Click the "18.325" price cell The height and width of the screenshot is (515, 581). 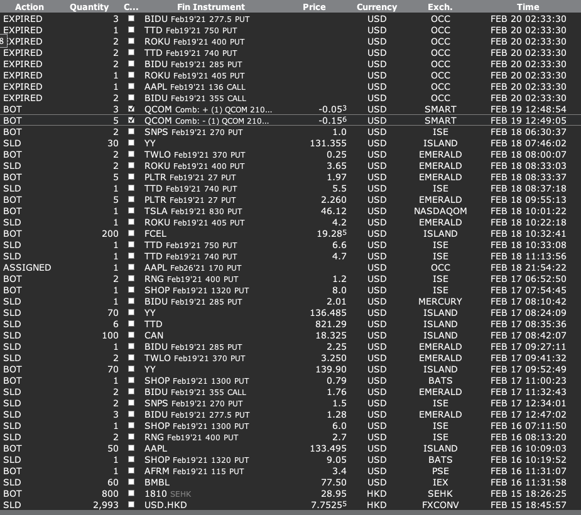331,335
